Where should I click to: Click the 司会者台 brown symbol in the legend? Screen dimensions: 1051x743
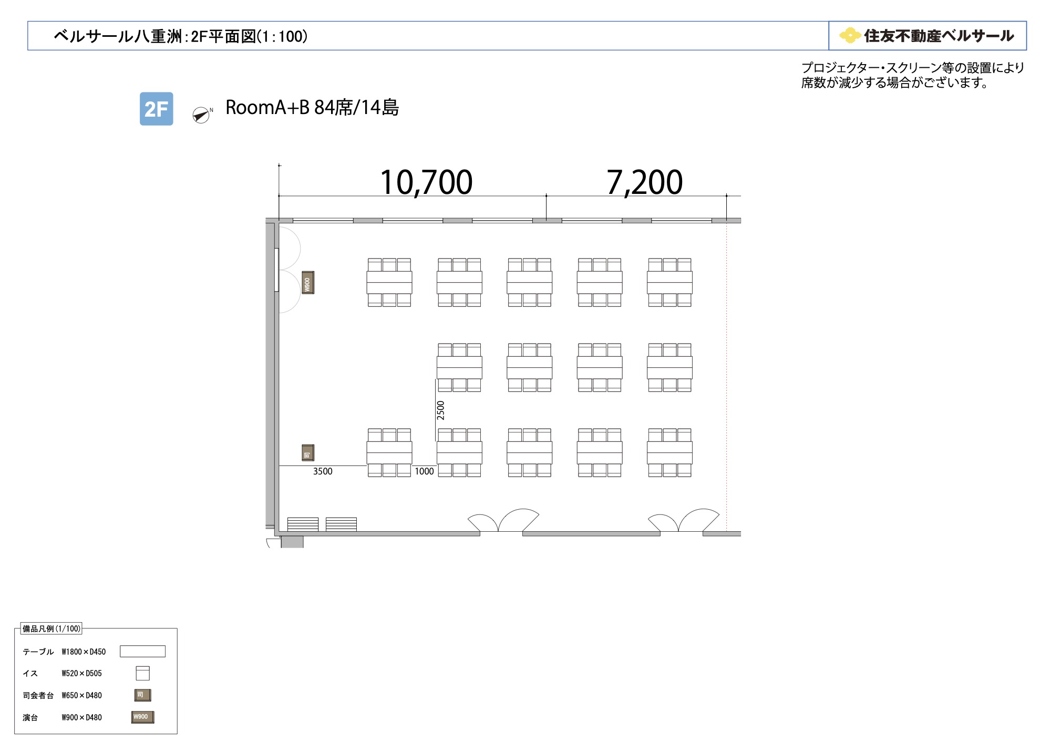pyautogui.click(x=142, y=695)
